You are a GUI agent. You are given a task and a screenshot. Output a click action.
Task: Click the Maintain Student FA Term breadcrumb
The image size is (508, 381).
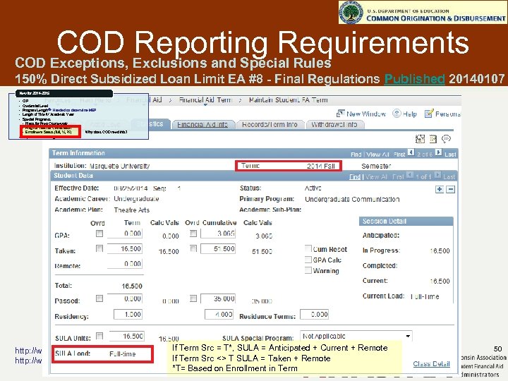[288, 100]
